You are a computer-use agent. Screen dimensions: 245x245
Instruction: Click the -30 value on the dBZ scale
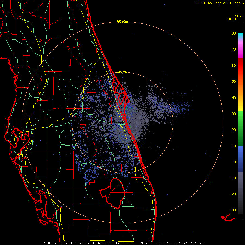point(233,210)
